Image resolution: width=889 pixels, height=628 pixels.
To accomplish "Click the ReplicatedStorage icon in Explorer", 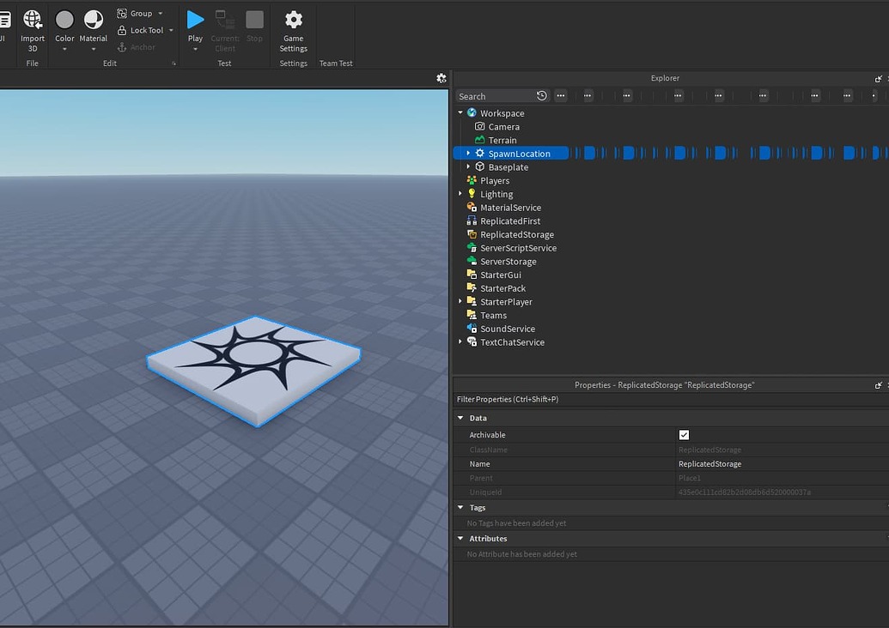I will pos(472,234).
